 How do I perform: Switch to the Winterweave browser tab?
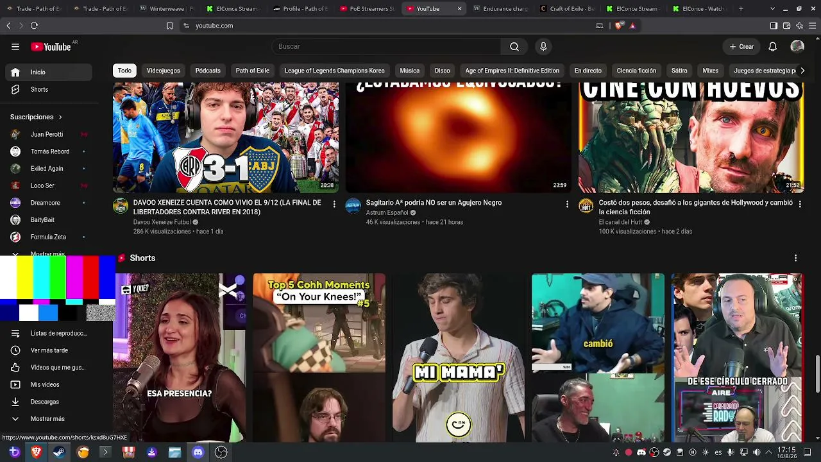[167, 9]
